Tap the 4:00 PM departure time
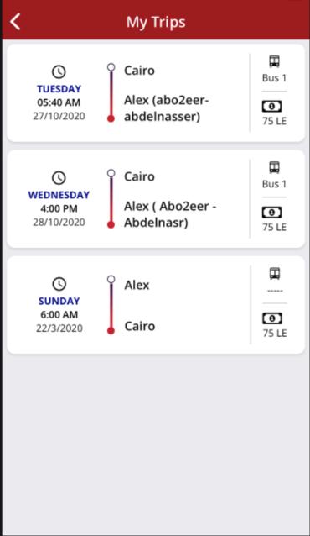 click(59, 208)
